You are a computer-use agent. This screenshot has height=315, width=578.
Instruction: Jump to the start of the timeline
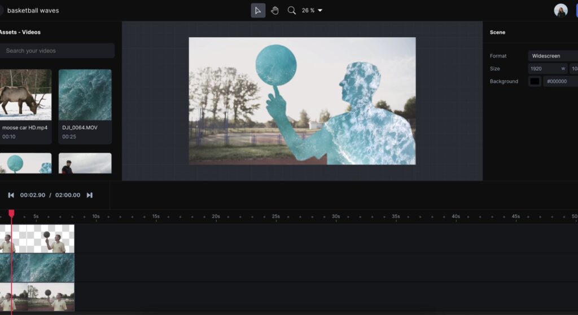point(11,195)
